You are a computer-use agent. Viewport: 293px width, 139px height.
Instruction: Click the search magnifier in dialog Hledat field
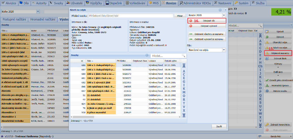(183, 55)
